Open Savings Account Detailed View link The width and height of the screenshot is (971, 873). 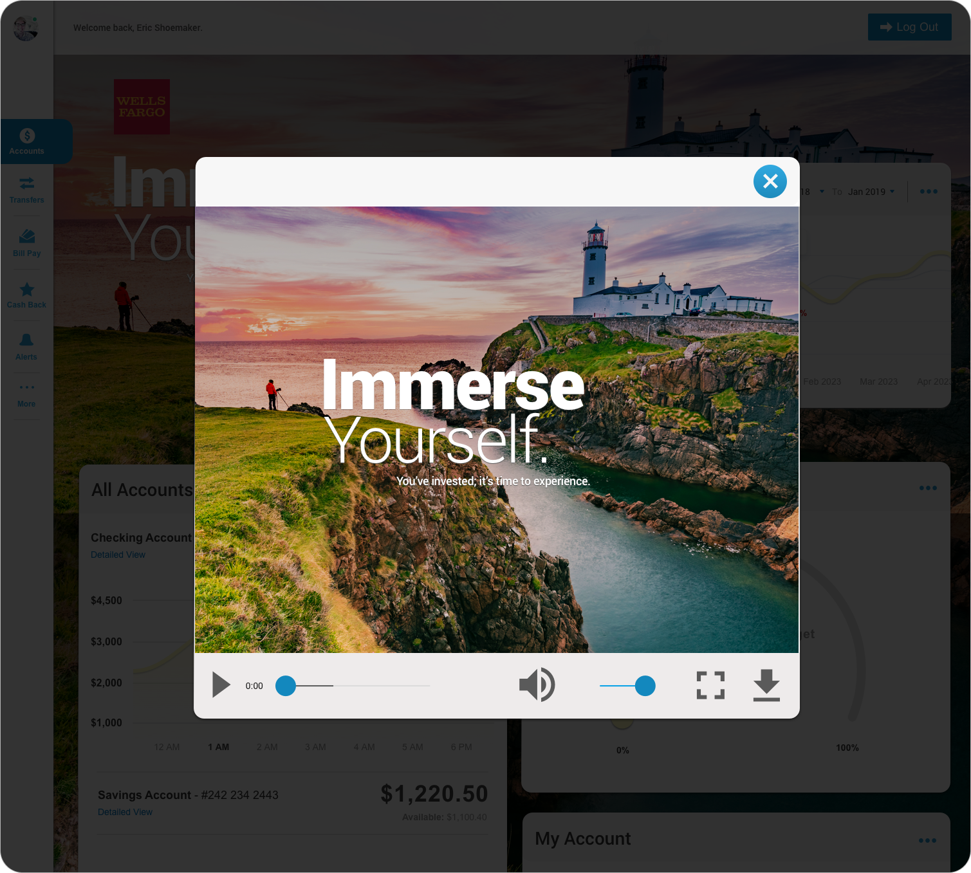[x=125, y=812]
